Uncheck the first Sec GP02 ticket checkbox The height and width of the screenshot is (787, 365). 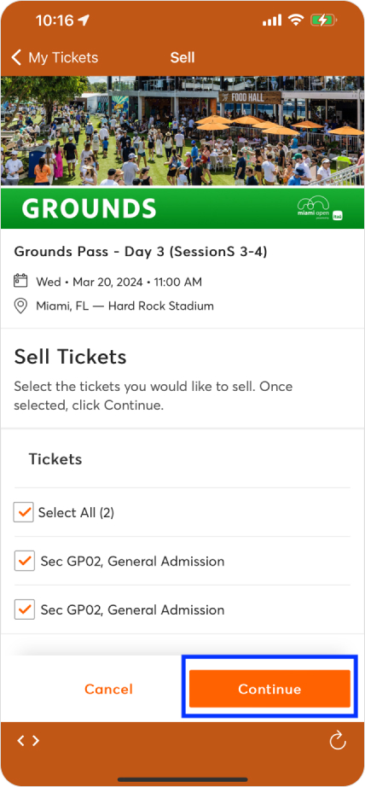[24, 561]
